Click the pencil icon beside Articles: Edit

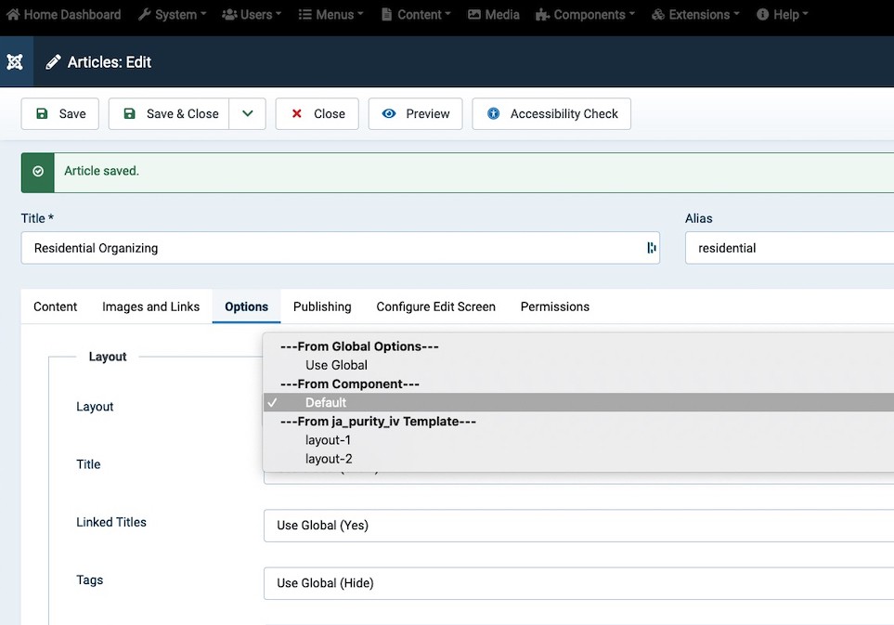pos(54,62)
